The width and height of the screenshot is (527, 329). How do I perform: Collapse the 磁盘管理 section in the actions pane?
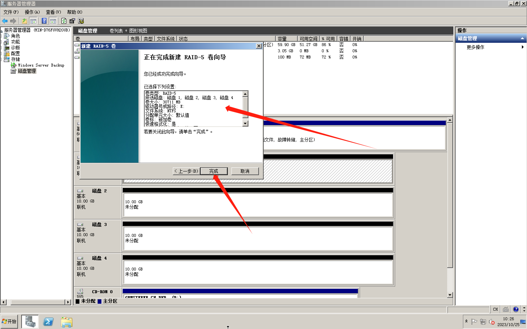coord(522,38)
